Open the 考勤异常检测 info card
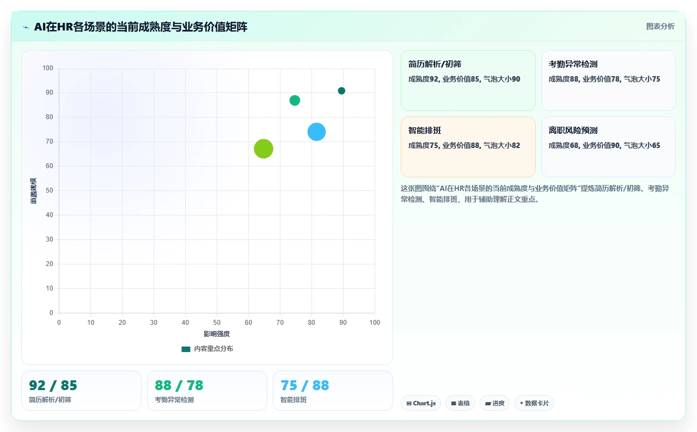Image resolution: width=697 pixels, height=432 pixels. 608,81
